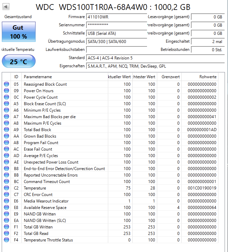Sort by the ID column header
This screenshot has width=228, height=252.
click(16, 77)
